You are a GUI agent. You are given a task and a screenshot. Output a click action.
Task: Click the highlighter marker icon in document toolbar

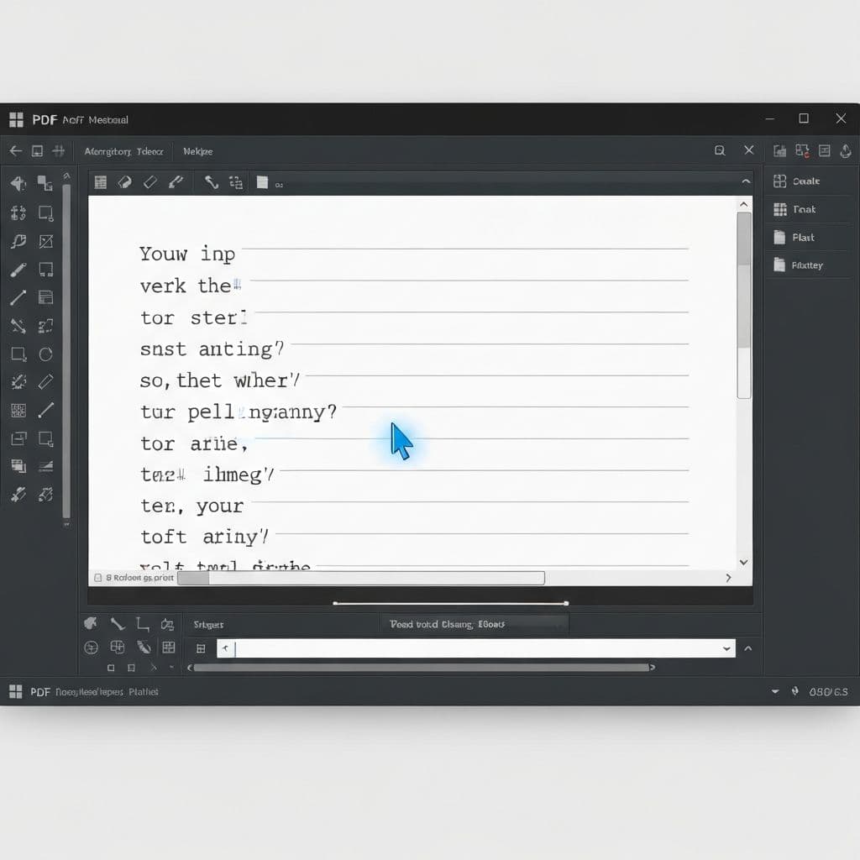click(176, 181)
